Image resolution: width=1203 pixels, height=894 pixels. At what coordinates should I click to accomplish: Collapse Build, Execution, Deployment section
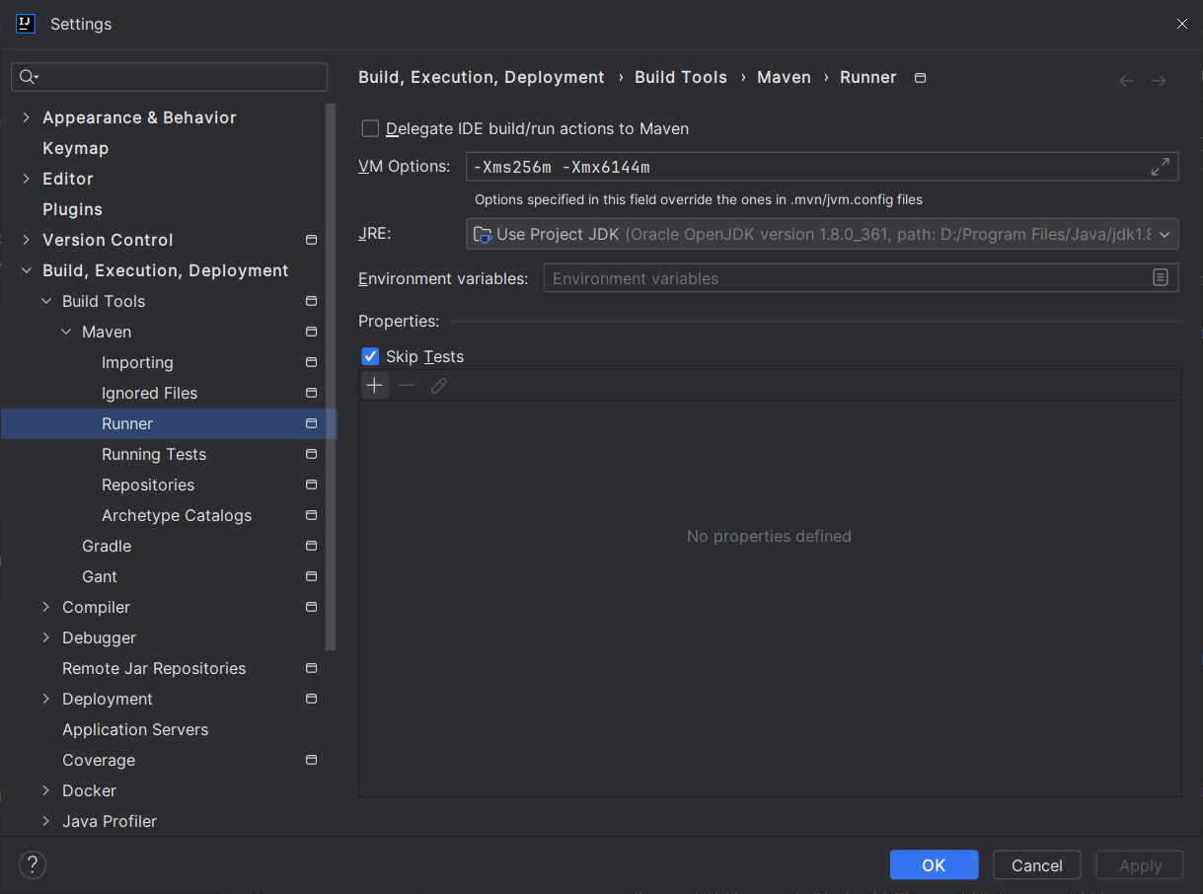pos(26,270)
